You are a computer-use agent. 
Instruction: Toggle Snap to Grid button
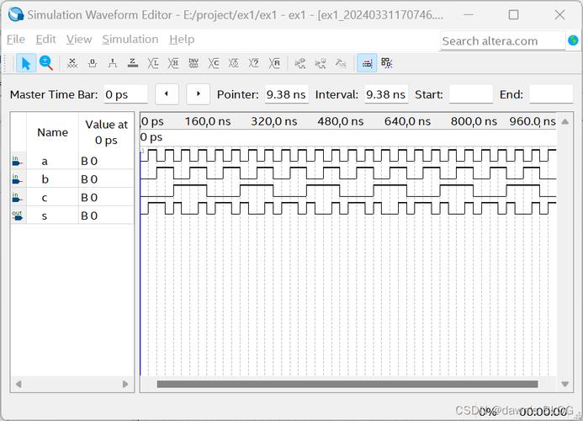[366, 63]
